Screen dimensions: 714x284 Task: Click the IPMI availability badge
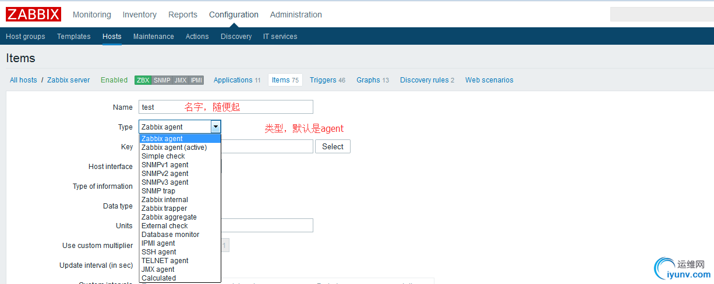click(x=196, y=80)
